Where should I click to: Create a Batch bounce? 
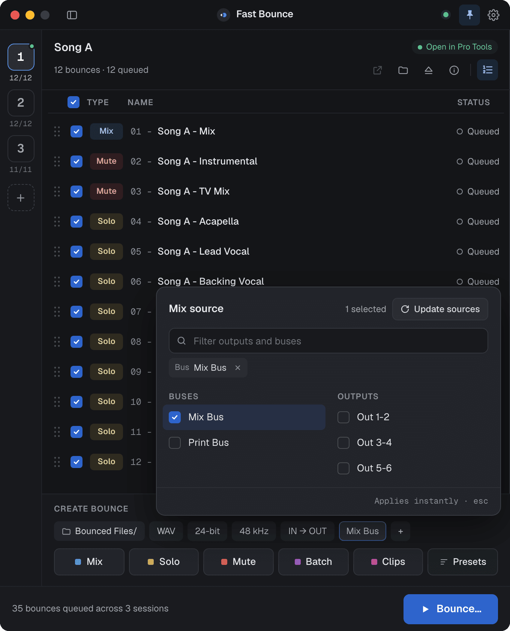(313, 562)
